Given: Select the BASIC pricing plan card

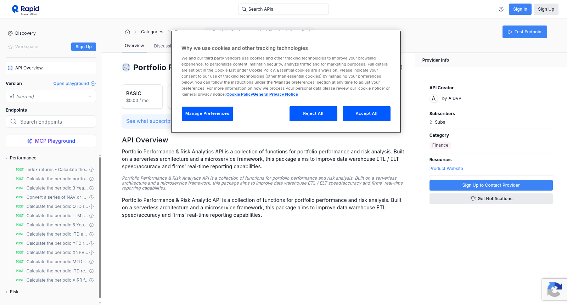Looking at the screenshot, I should (x=142, y=96).
